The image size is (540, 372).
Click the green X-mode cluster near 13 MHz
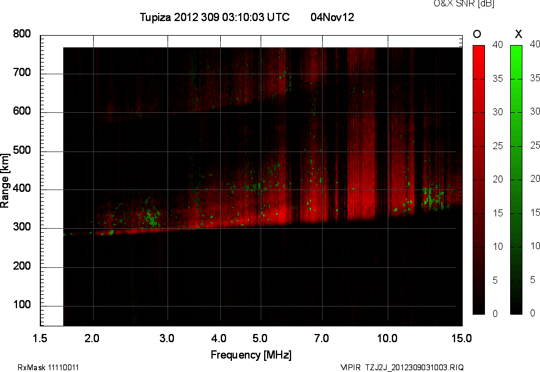432,199
